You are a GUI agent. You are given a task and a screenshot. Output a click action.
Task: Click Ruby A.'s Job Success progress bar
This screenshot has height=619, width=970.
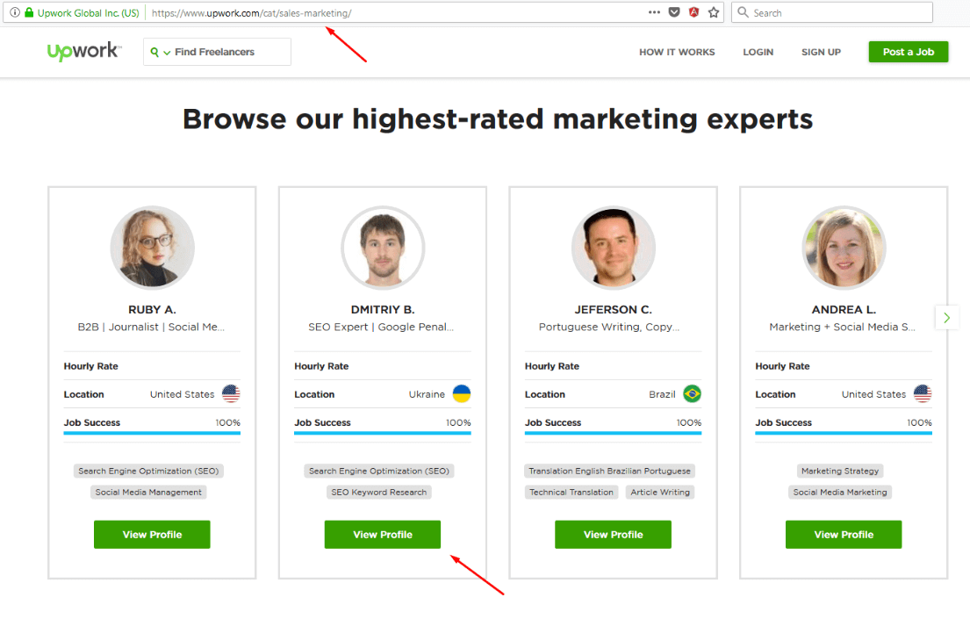pos(152,433)
